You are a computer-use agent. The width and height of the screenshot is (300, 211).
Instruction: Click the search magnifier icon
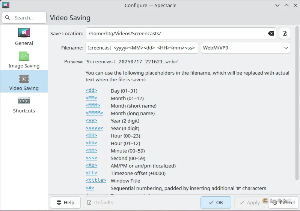[x=8, y=18]
